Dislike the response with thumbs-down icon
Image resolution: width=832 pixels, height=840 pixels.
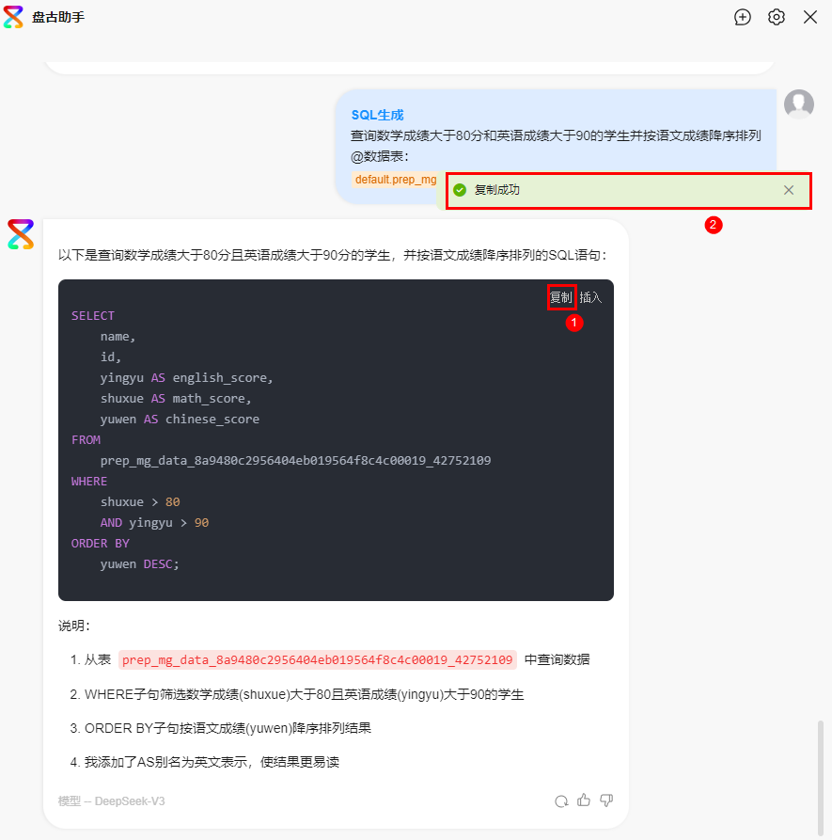(x=606, y=800)
